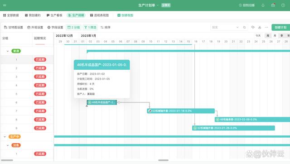Click the orange 生产中 group tag
The height and width of the screenshot is (164, 290).
coord(14,137)
